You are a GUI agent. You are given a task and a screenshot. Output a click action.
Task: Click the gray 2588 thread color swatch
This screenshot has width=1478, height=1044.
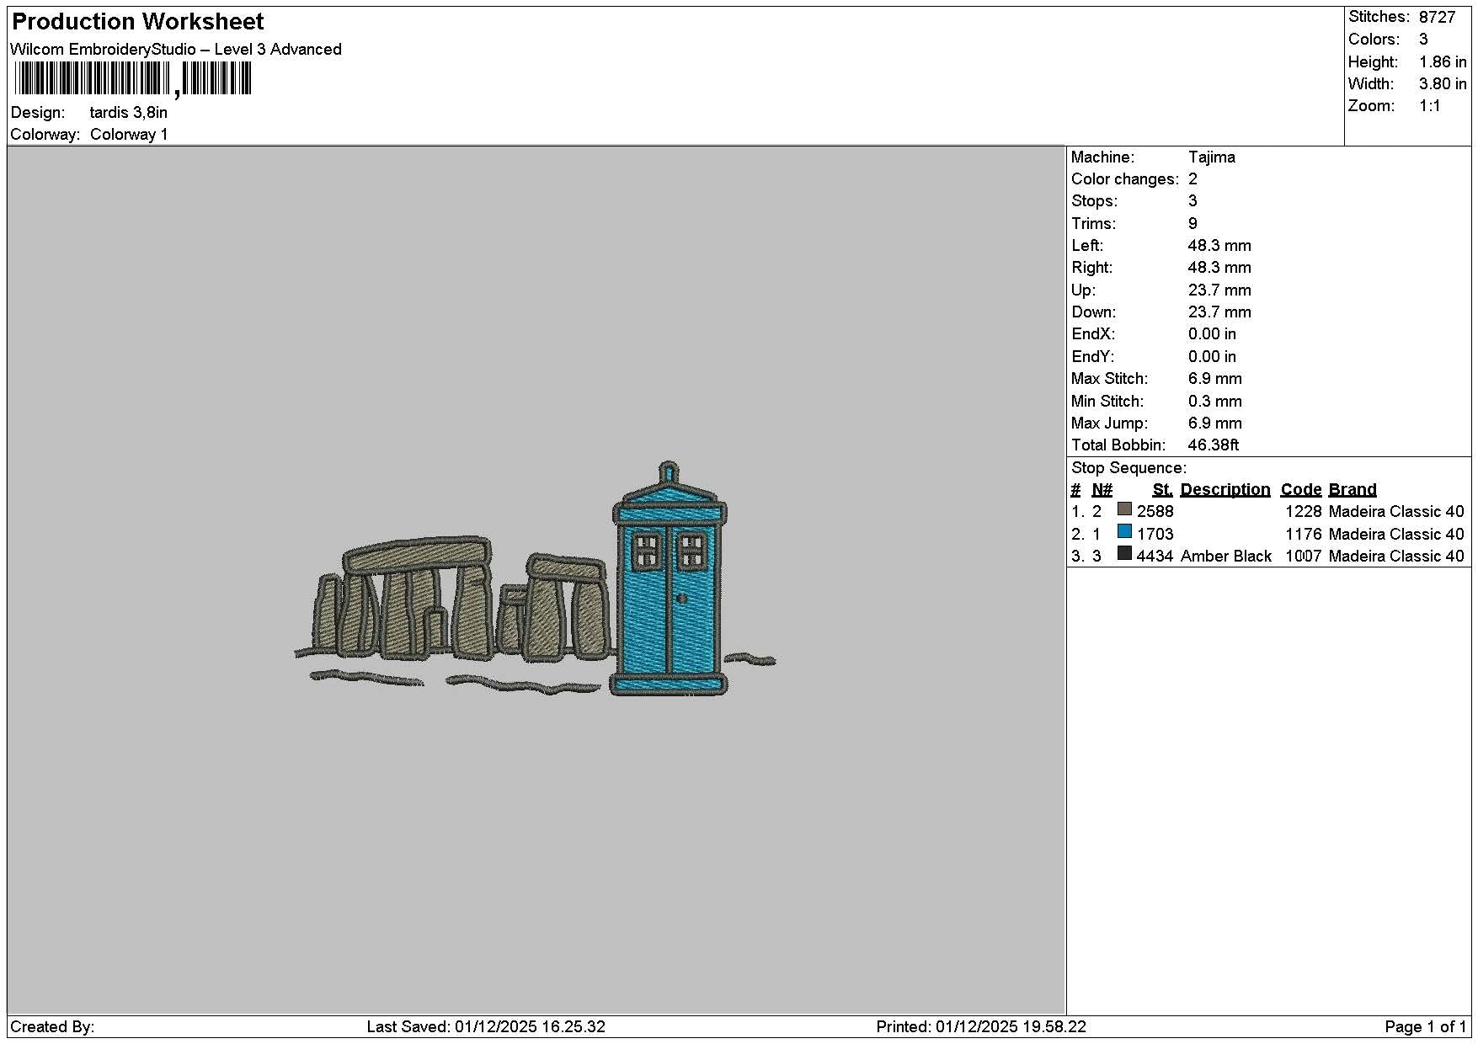(1124, 509)
